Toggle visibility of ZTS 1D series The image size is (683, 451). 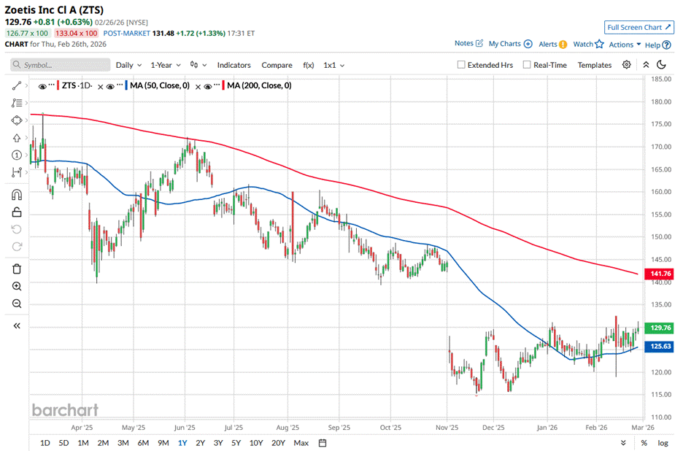pyautogui.click(x=42, y=87)
